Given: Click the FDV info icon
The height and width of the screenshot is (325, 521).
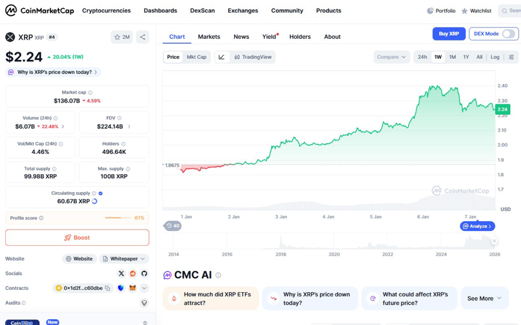Looking at the screenshot, I should [119, 118].
